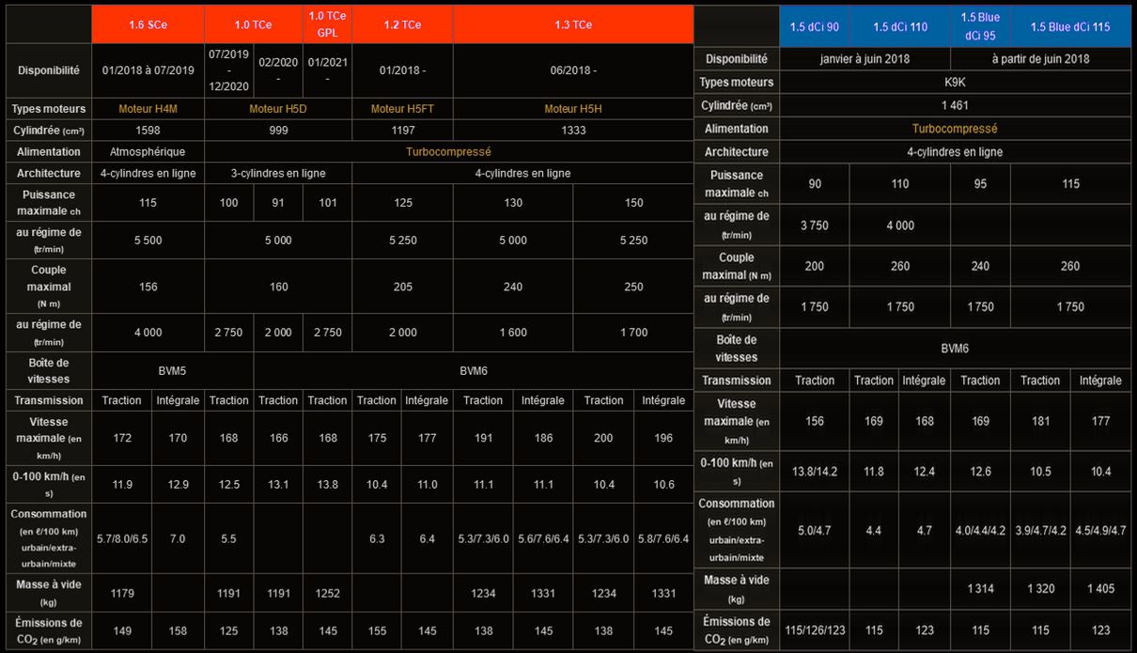
Task: Click the 'à partir de juin 2018' cell
Action: click(1040, 59)
